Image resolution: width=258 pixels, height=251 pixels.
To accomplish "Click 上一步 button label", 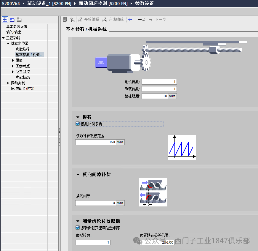I will (140, 20).
